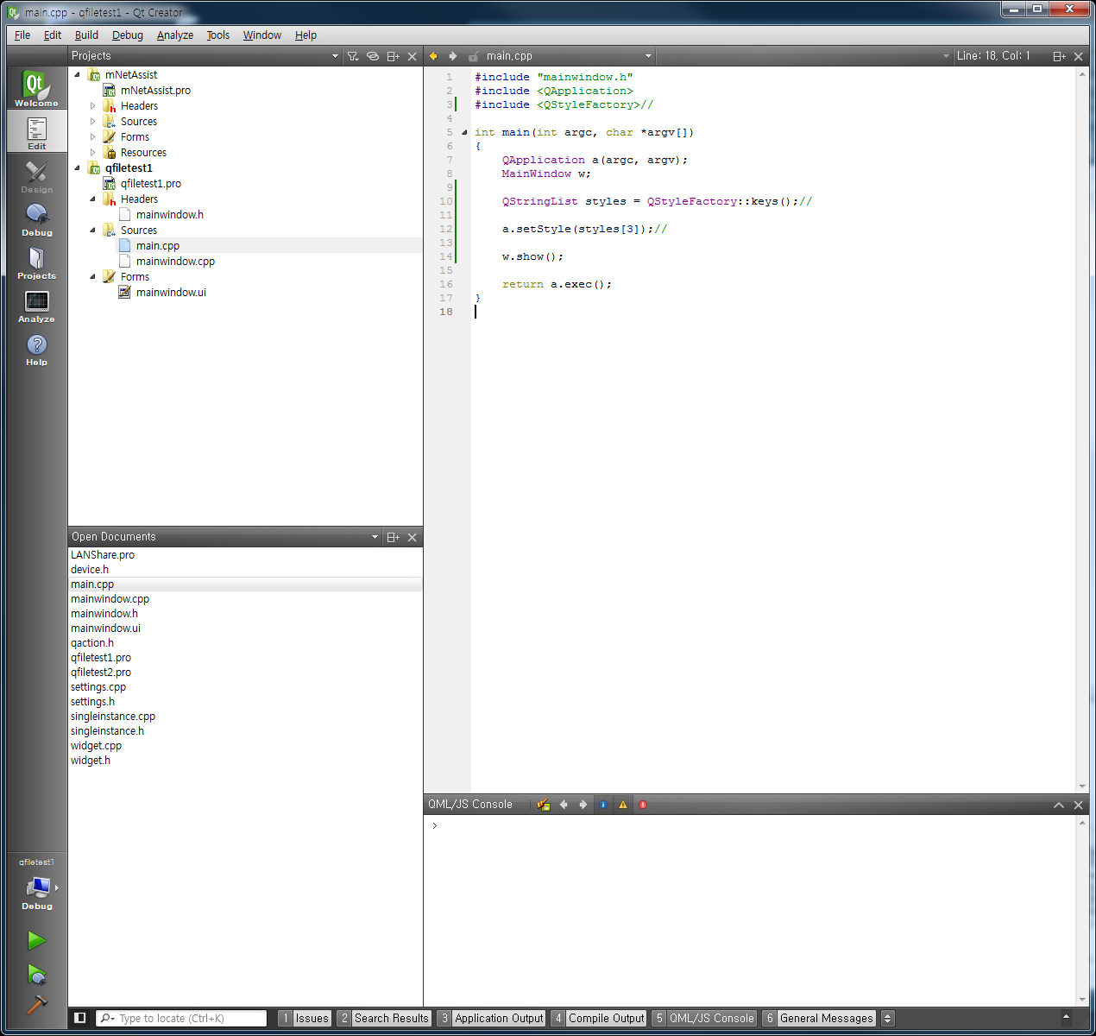
Task: Show the Search Results pane
Action: pyautogui.click(x=383, y=1019)
